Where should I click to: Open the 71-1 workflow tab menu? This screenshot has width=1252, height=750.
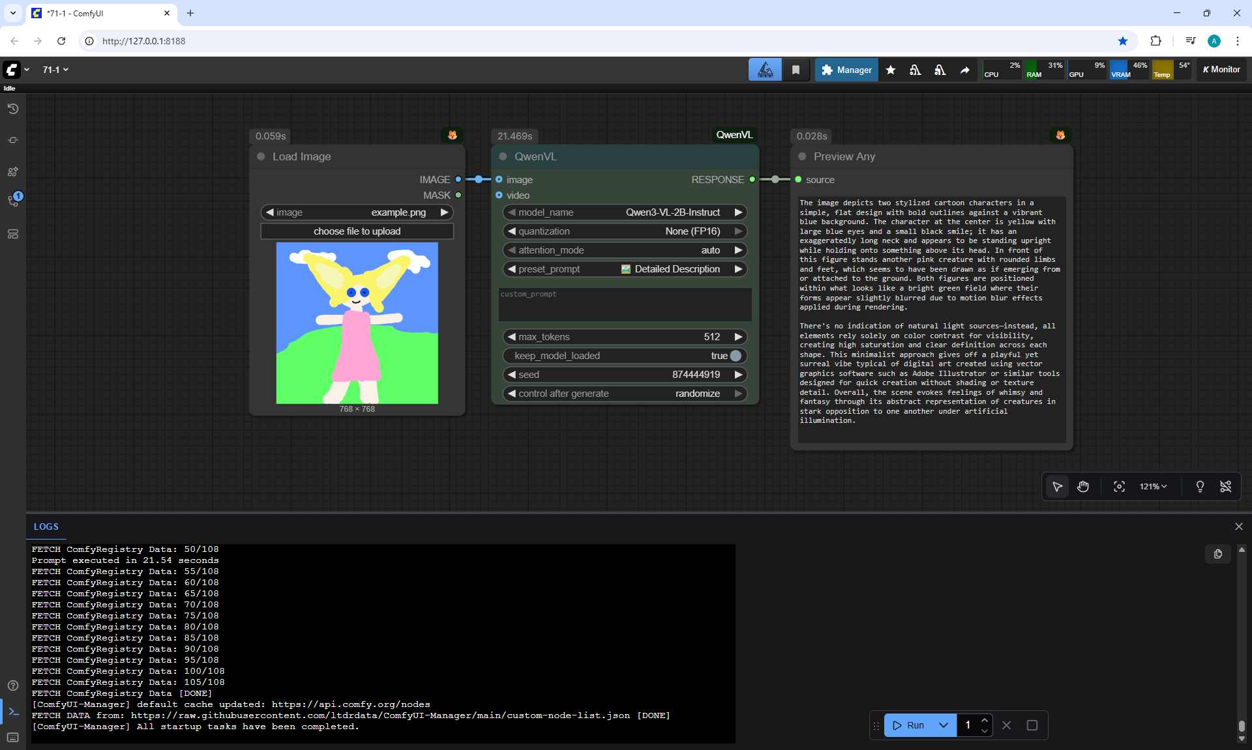(x=55, y=70)
